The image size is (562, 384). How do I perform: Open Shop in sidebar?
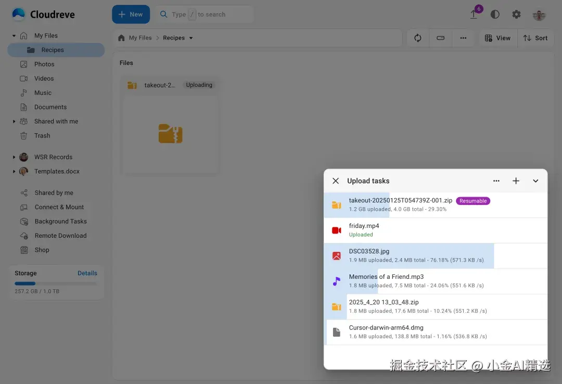tap(42, 250)
